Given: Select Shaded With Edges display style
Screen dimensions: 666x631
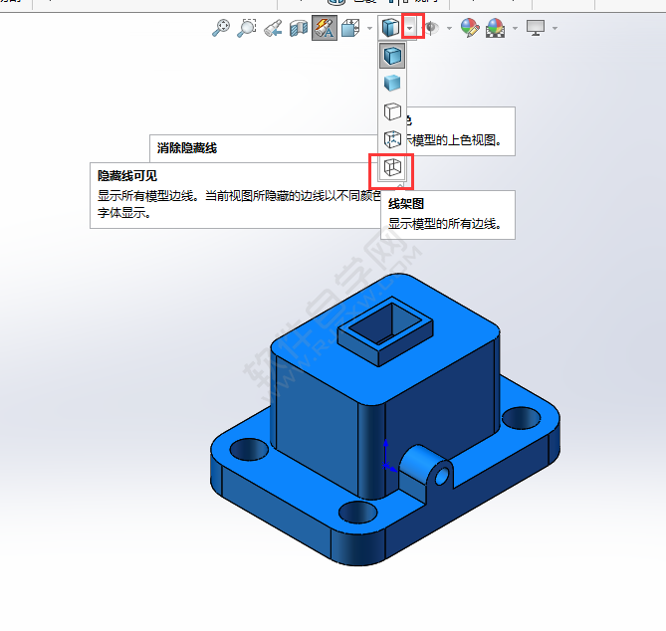Looking at the screenshot, I should [x=392, y=56].
